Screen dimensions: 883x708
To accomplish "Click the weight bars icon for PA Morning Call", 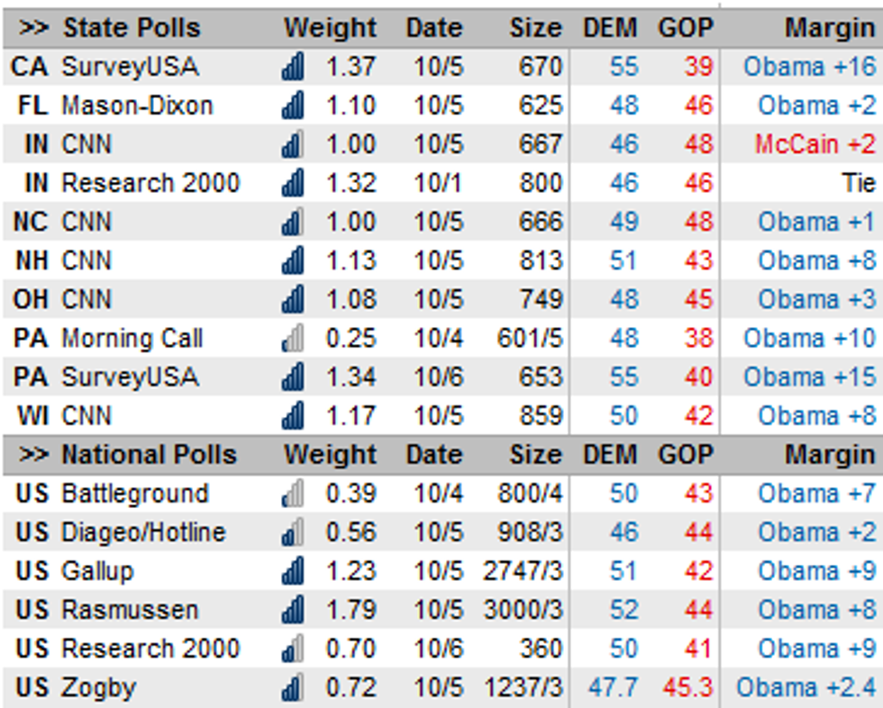I will (293, 338).
